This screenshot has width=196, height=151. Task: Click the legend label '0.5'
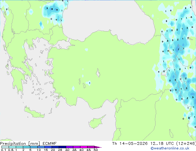coord(11,150)
